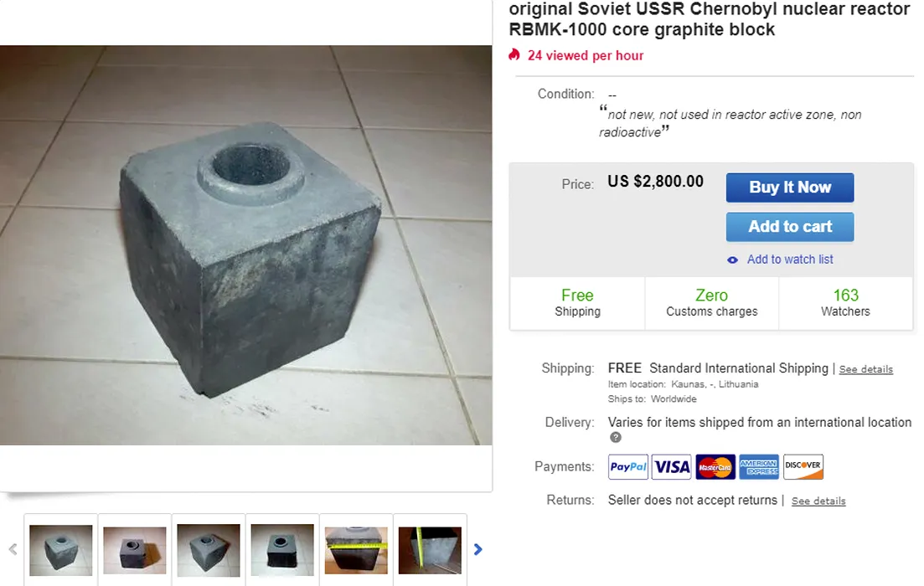Open the main graphite block photo
Viewport: 924px width, 586px height.
pyautogui.click(x=245, y=245)
